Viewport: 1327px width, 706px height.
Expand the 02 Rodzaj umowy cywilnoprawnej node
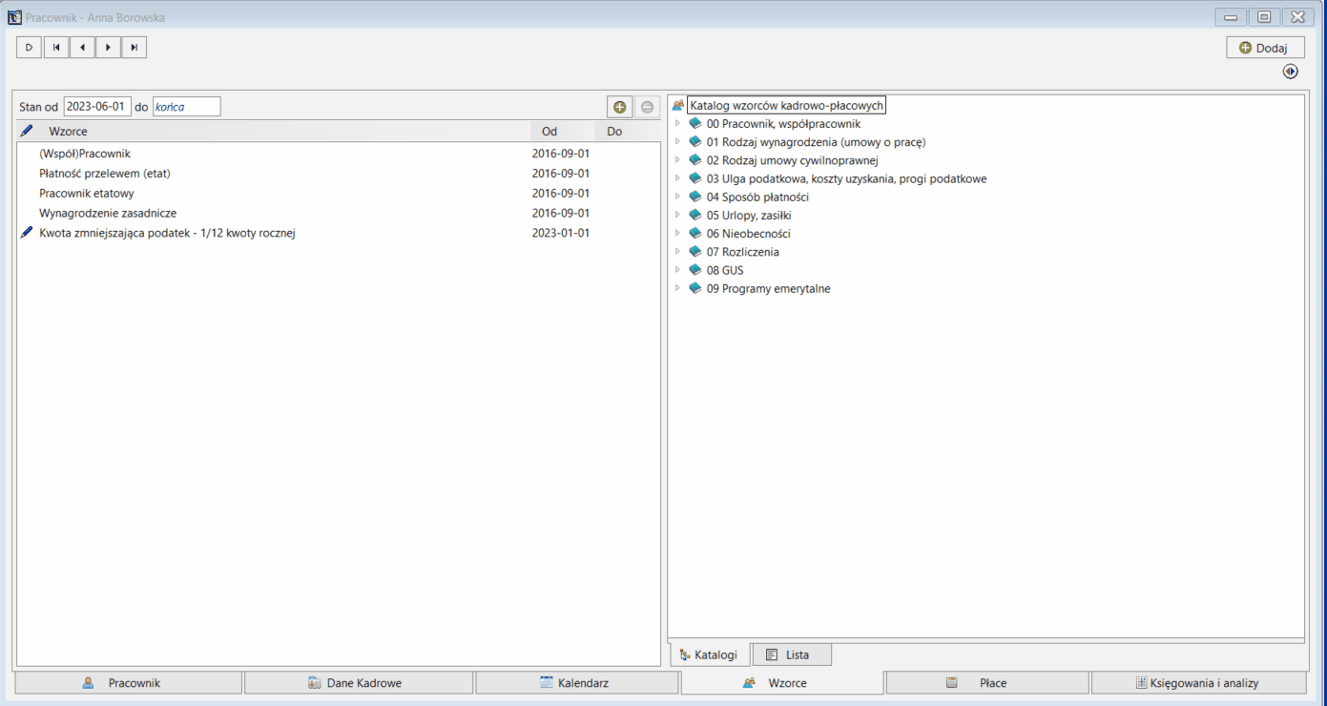tap(677, 160)
